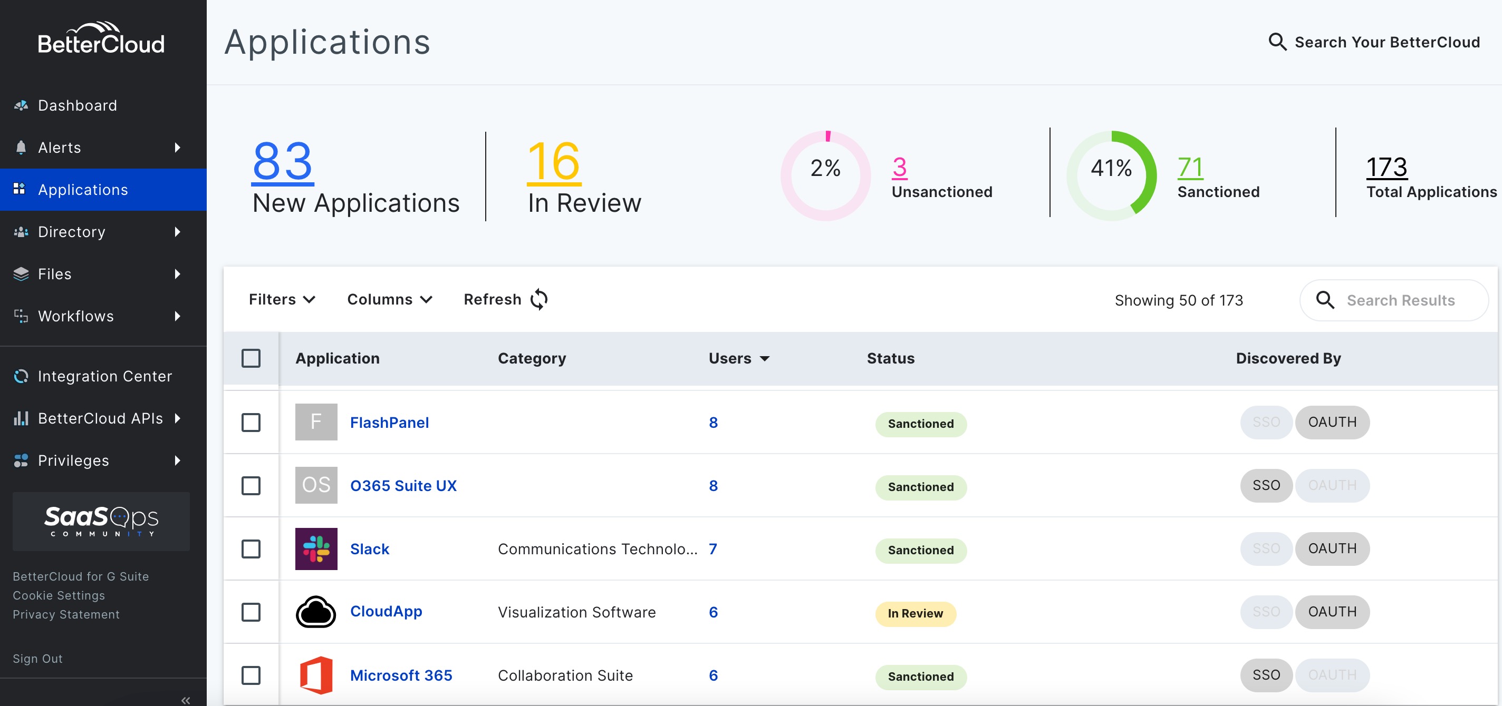Click the Slack app logo icon

pos(316,548)
